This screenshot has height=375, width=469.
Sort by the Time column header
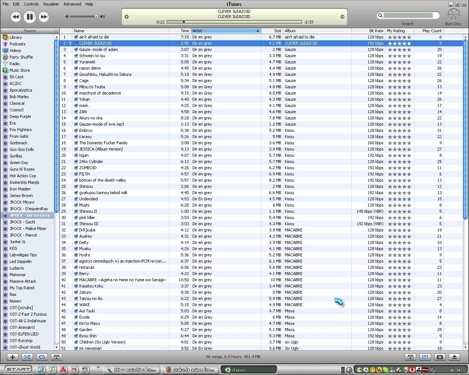[x=180, y=31]
